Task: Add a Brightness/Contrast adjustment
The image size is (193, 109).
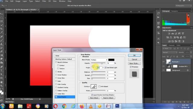Action: point(169,34)
